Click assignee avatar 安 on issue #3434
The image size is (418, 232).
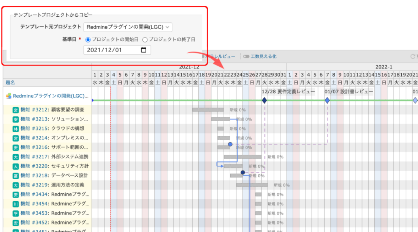click(16, 194)
